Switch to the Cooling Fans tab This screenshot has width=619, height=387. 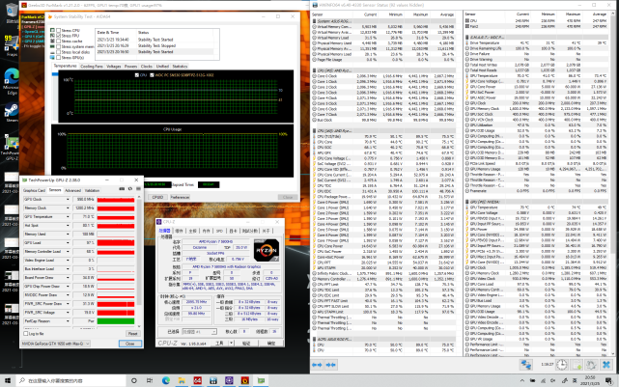click(x=92, y=66)
